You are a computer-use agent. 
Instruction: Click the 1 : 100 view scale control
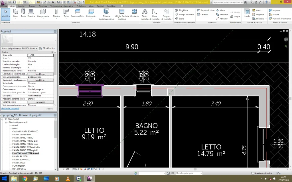tap(66, 169)
